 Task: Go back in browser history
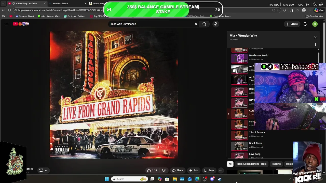pyautogui.click(x=3, y=10)
